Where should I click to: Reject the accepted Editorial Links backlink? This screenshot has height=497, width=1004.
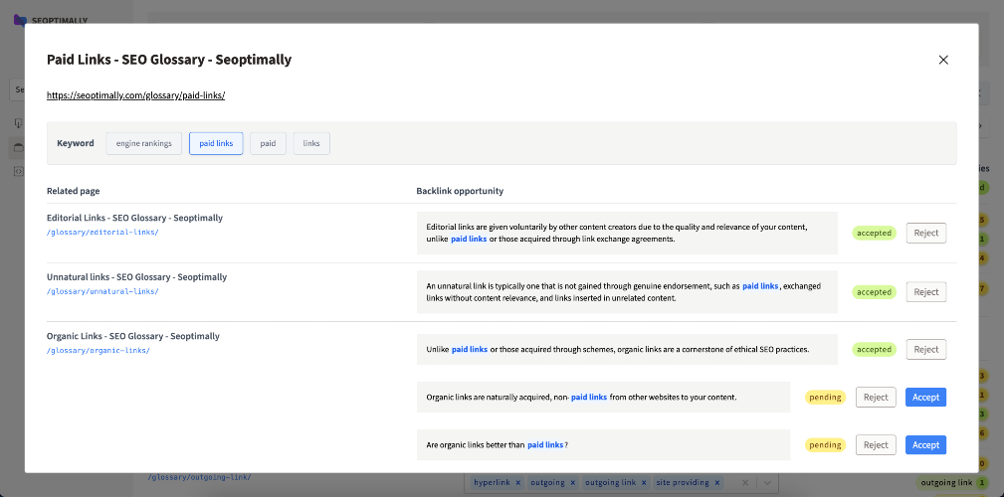click(x=925, y=233)
